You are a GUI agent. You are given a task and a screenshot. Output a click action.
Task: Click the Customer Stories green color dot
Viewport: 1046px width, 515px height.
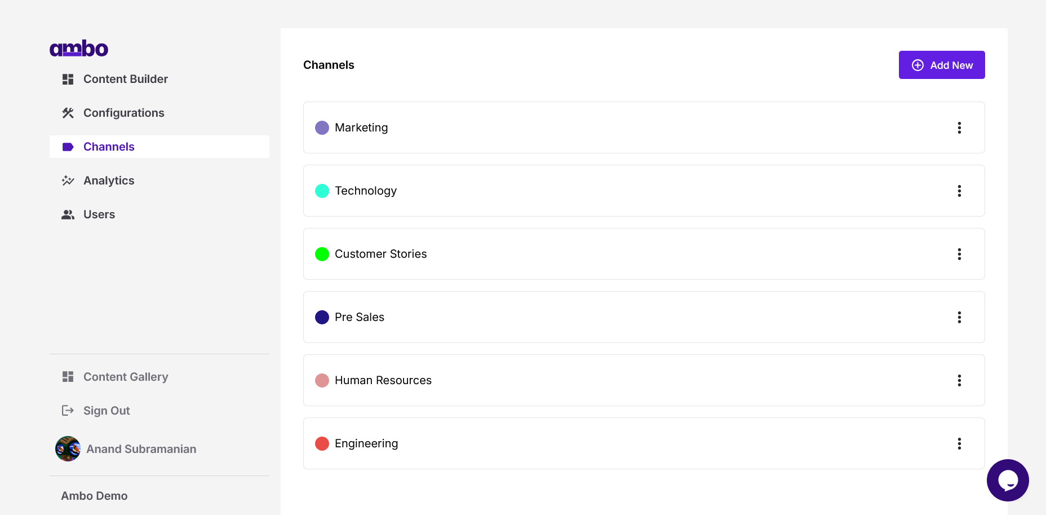click(322, 254)
